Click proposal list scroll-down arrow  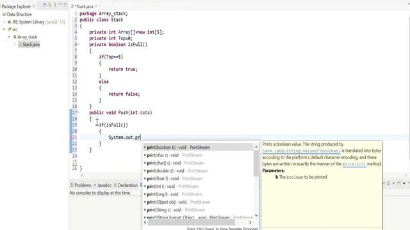tap(256, 215)
